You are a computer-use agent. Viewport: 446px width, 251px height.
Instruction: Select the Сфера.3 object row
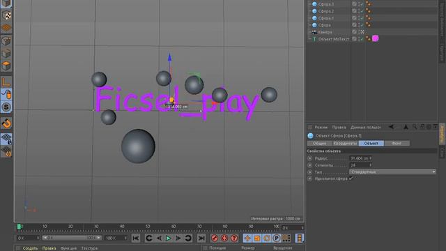tap(326, 4)
